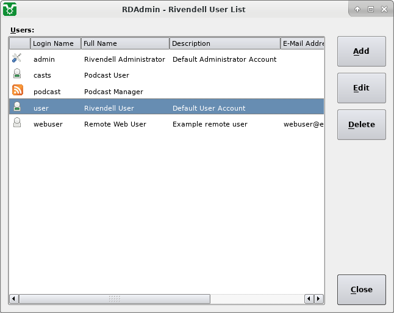
Task: Click the webuser person icon
Action: [x=18, y=123]
